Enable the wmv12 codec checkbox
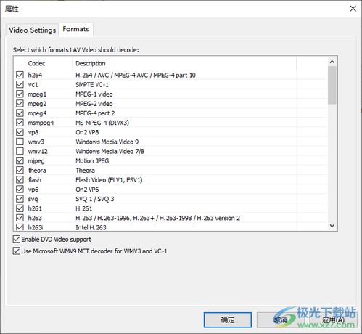Screen dimensions: 362x334 (x=20, y=151)
